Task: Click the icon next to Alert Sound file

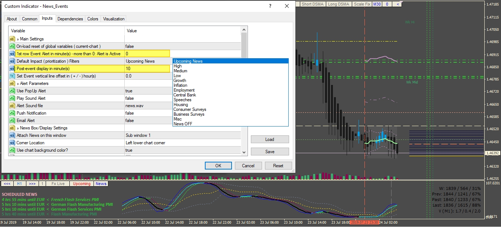Action: point(12,106)
